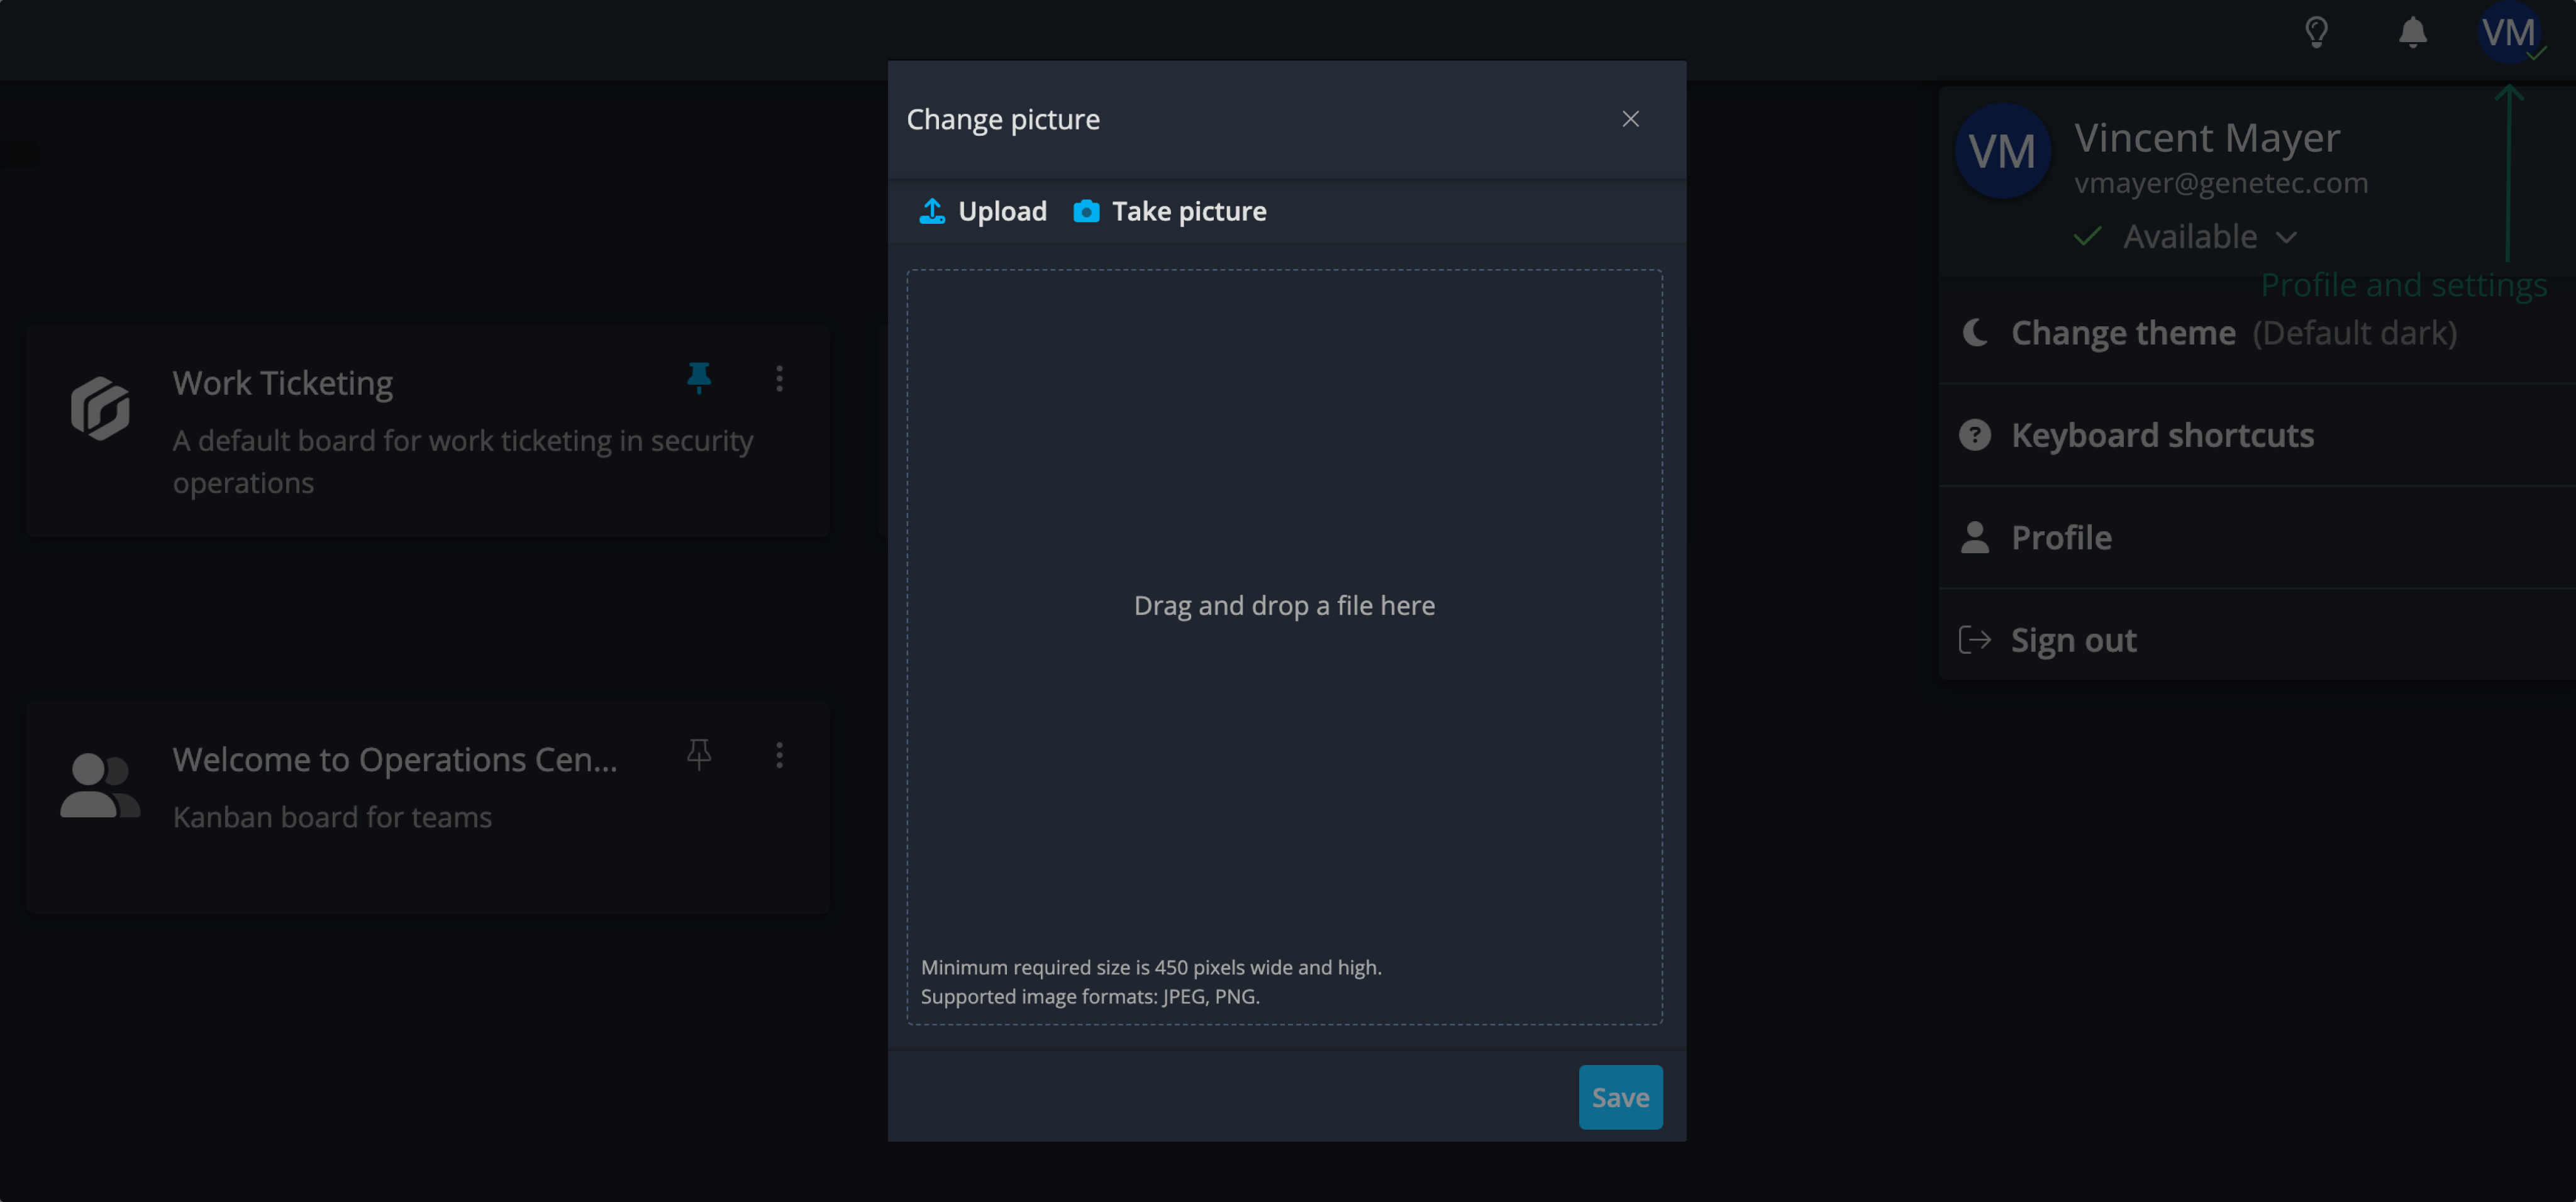Click the camera icon for Take picture

tap(1086, 211)
